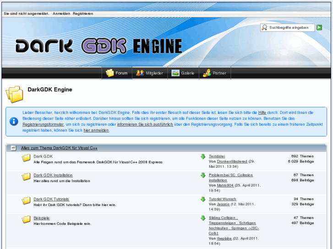
Task: Click the Registrieren link at top
Action: pos(83,14)
